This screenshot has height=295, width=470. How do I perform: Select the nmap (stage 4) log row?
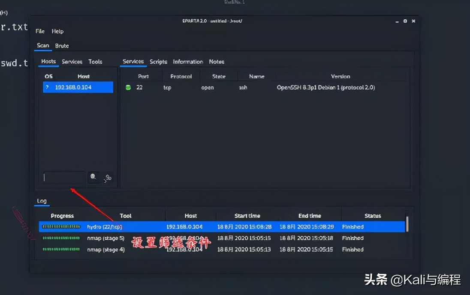[222, 250]
